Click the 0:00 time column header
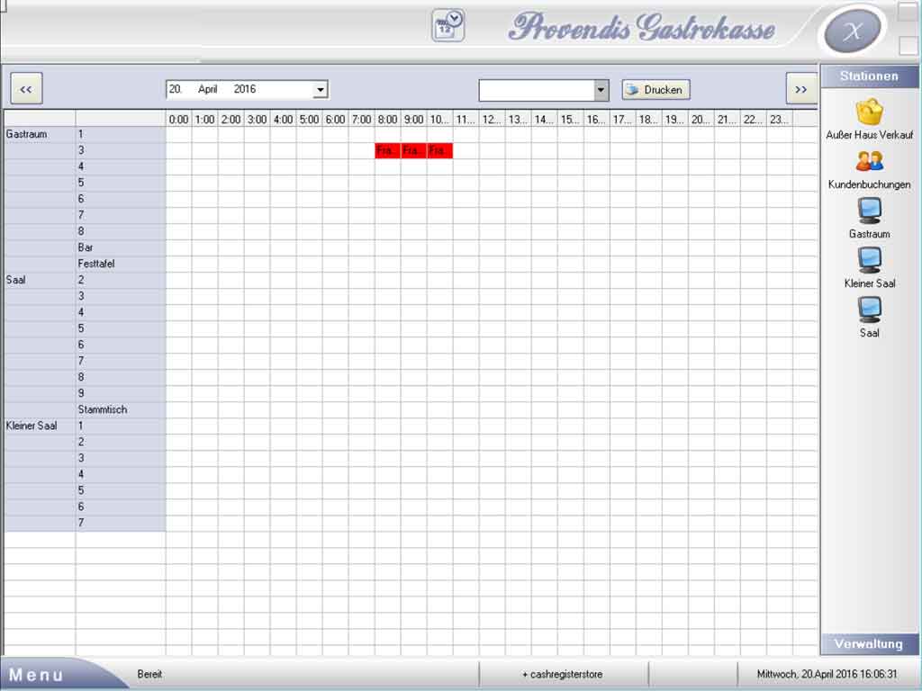 pyautogui.click(x=179, y=120)
